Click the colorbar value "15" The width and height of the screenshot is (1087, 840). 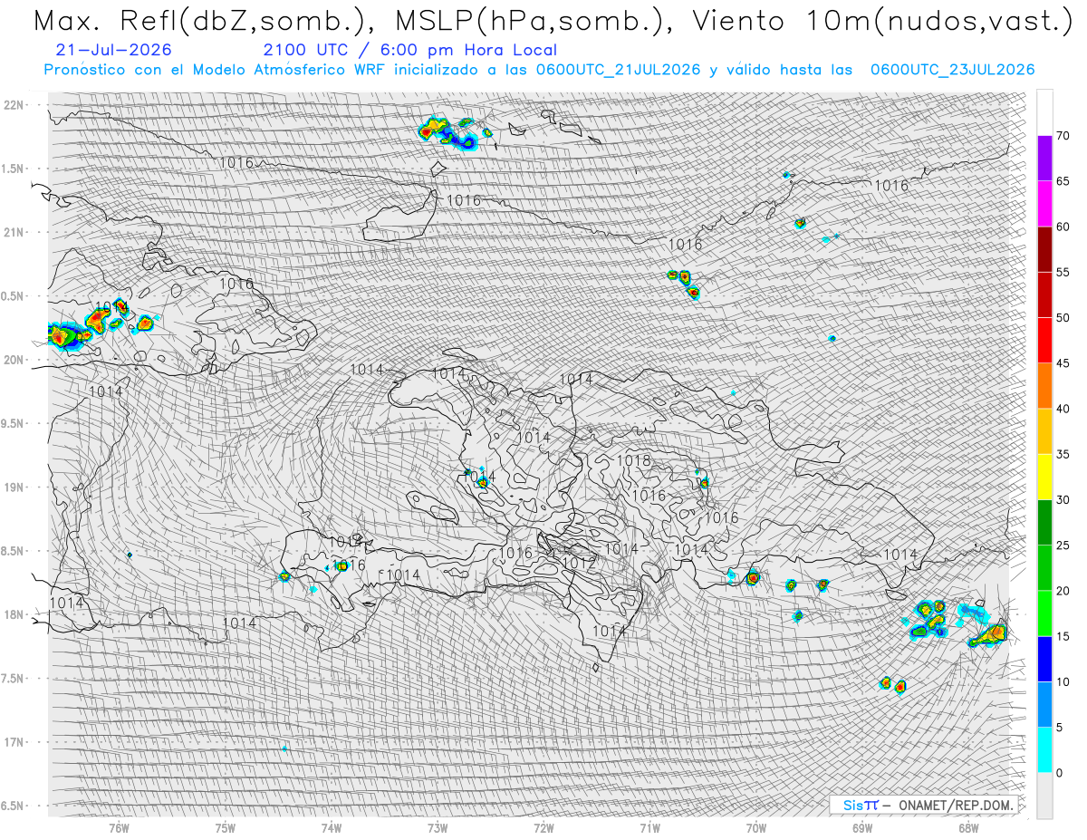(1063, 636)
